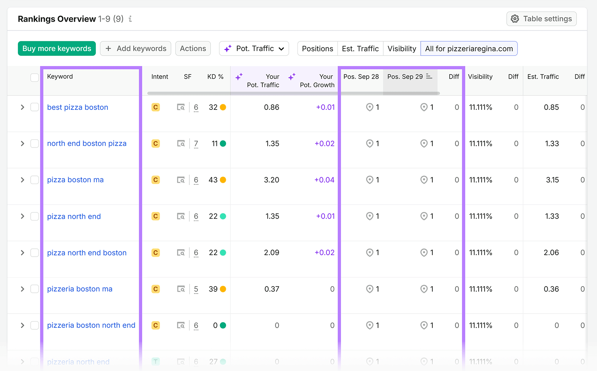The height and width of the screenshot is (371, 597).
Task: Switch to the Positions tab
Action: coord(318,48)
